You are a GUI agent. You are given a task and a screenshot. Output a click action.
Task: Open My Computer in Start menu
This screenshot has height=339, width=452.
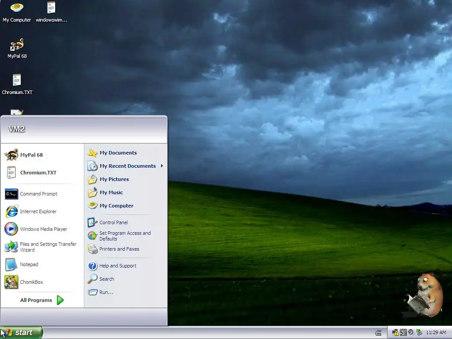126,206
